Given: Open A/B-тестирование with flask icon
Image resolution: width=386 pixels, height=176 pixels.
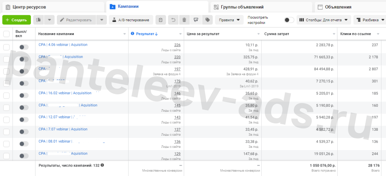Looking at the screenshot, I should pyautogui.click(x=131, y=20).
